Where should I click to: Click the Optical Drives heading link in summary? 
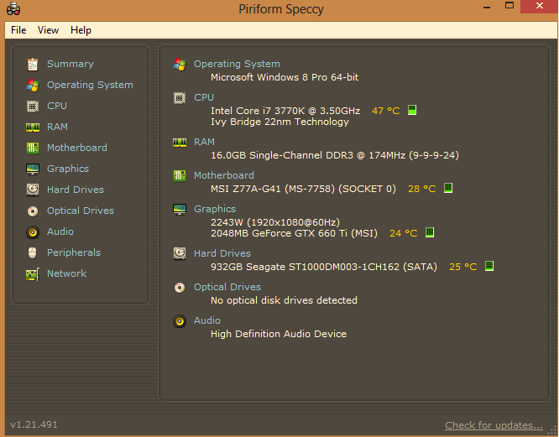point(227,287)
